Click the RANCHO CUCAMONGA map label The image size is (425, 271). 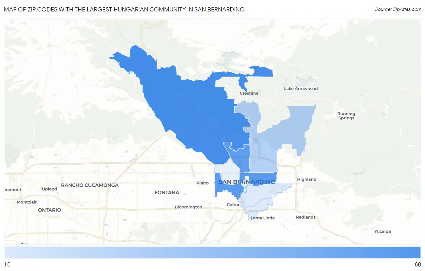90,185
